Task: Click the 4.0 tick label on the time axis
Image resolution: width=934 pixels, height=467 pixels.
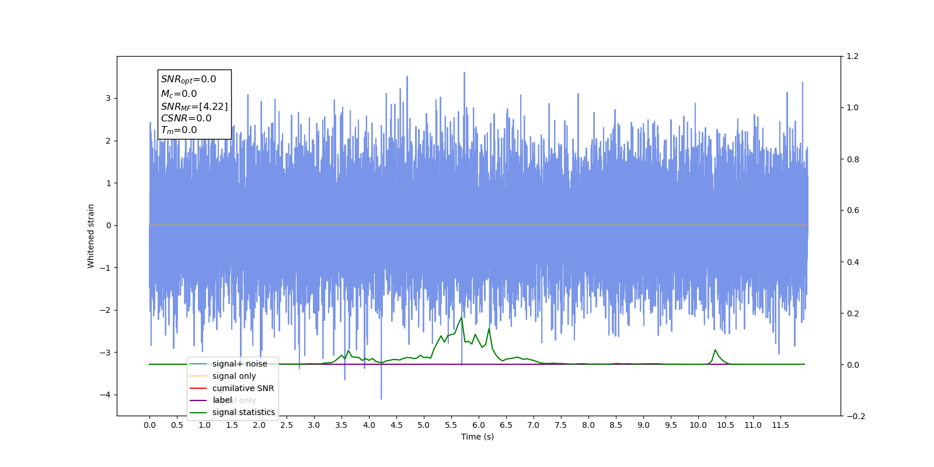Action: coord(369,425)
